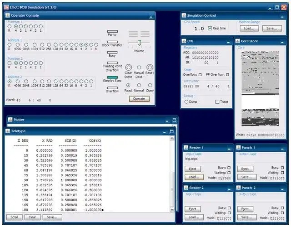291x227 pixels.
Task: Maximize the Teletype window
Action: [x=172, y=131]
